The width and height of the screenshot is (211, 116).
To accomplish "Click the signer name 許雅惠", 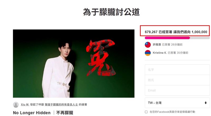I will [157, 44].
